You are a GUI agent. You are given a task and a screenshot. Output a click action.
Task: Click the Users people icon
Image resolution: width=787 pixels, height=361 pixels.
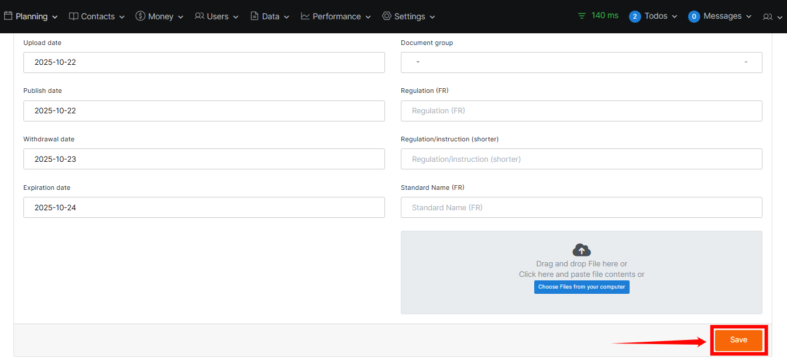(x=200, y=16)
